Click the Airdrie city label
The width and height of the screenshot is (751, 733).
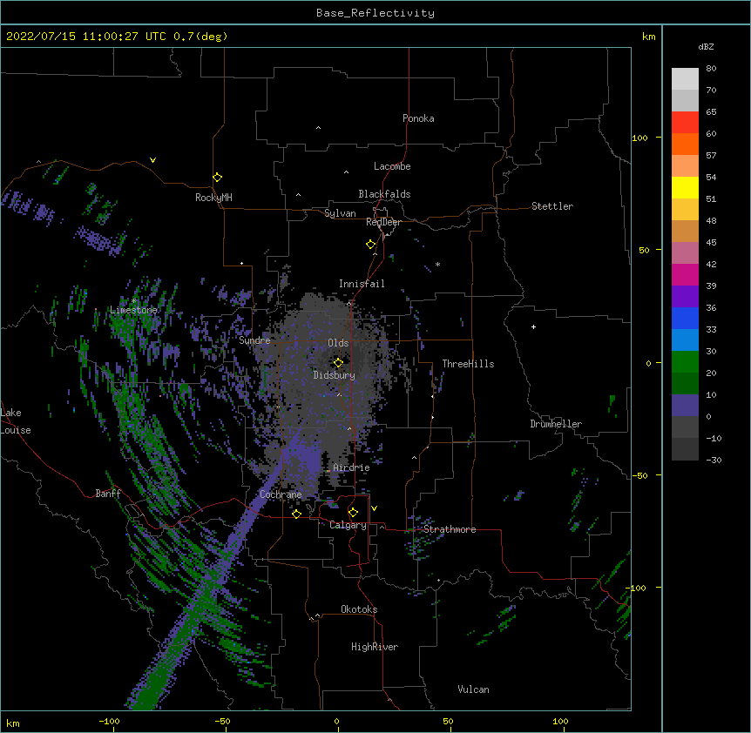pyautogui.click(x=352, y=467)
